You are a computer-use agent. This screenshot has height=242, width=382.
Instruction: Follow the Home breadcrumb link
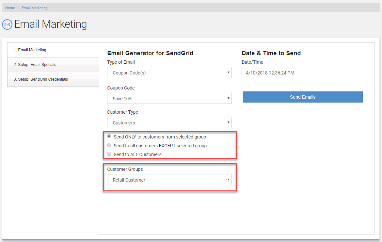[10, 8]
